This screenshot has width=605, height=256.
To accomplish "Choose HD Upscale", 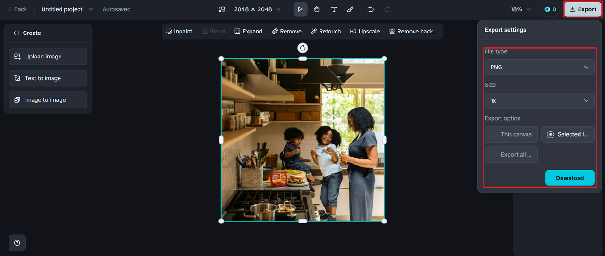I will point(365,32).
